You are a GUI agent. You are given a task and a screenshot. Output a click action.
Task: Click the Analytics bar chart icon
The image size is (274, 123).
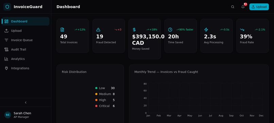[6, 59]
